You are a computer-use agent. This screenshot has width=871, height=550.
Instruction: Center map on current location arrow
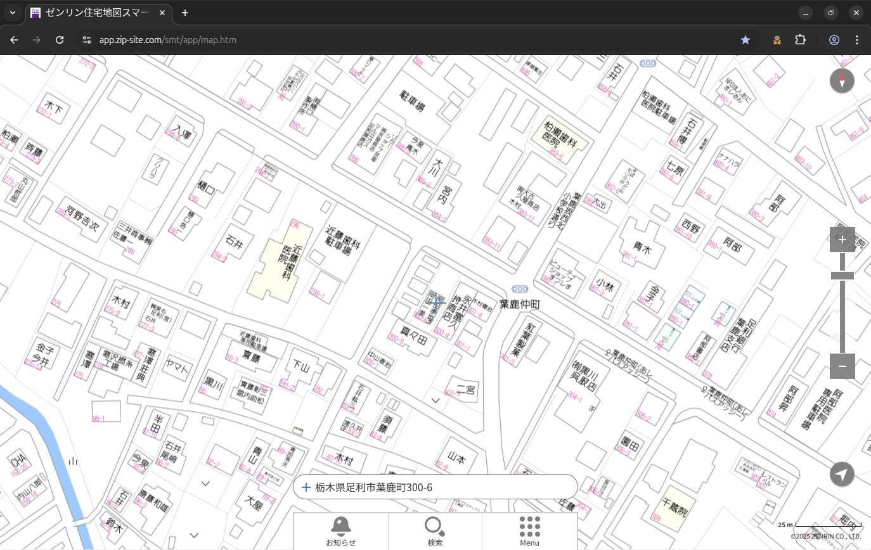pyautogui.click(x=842, y=474)
